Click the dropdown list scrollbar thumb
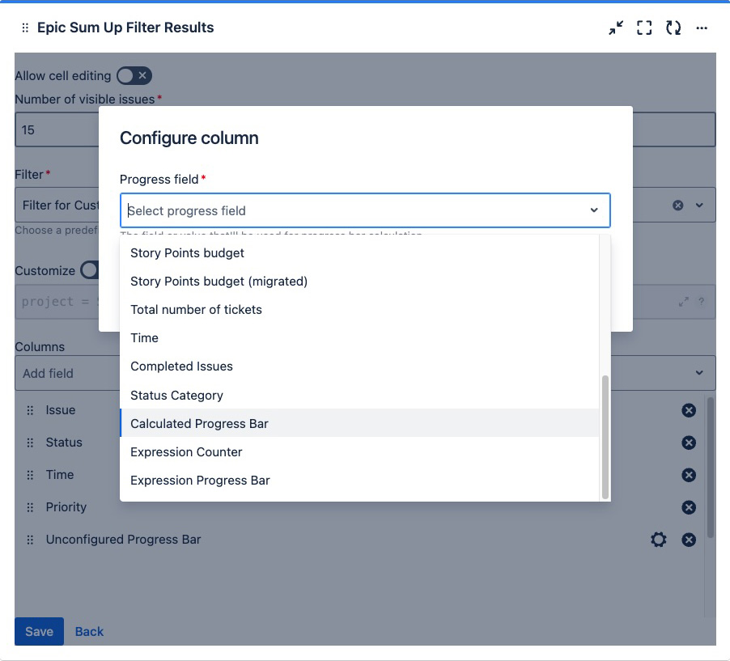 605,437
